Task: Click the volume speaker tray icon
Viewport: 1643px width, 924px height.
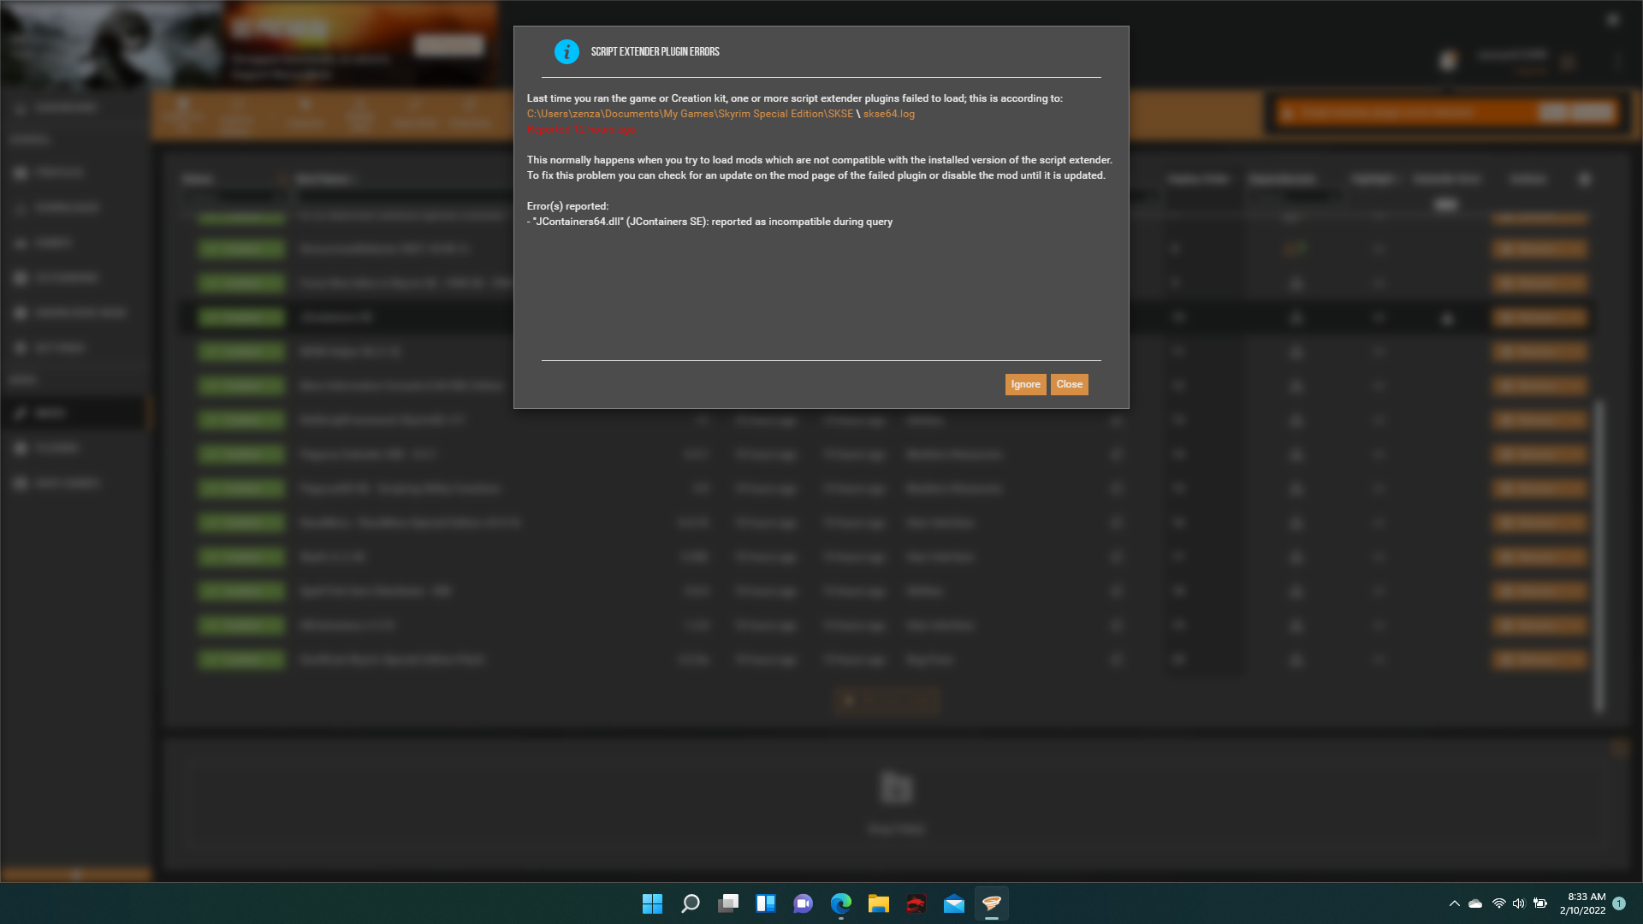Action: (x=1519, y=903)
